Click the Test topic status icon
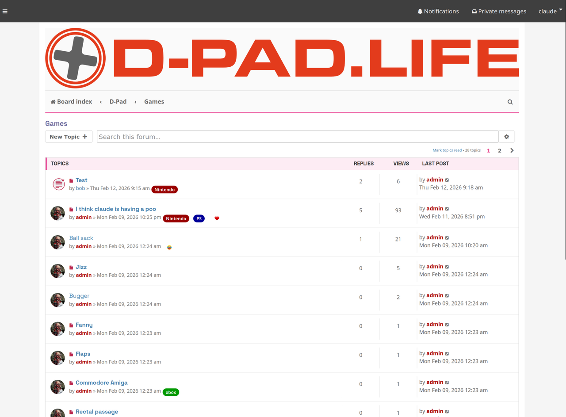Image resolution: width=566 pixels, height=417 pixels. click(x=59, y=184)
